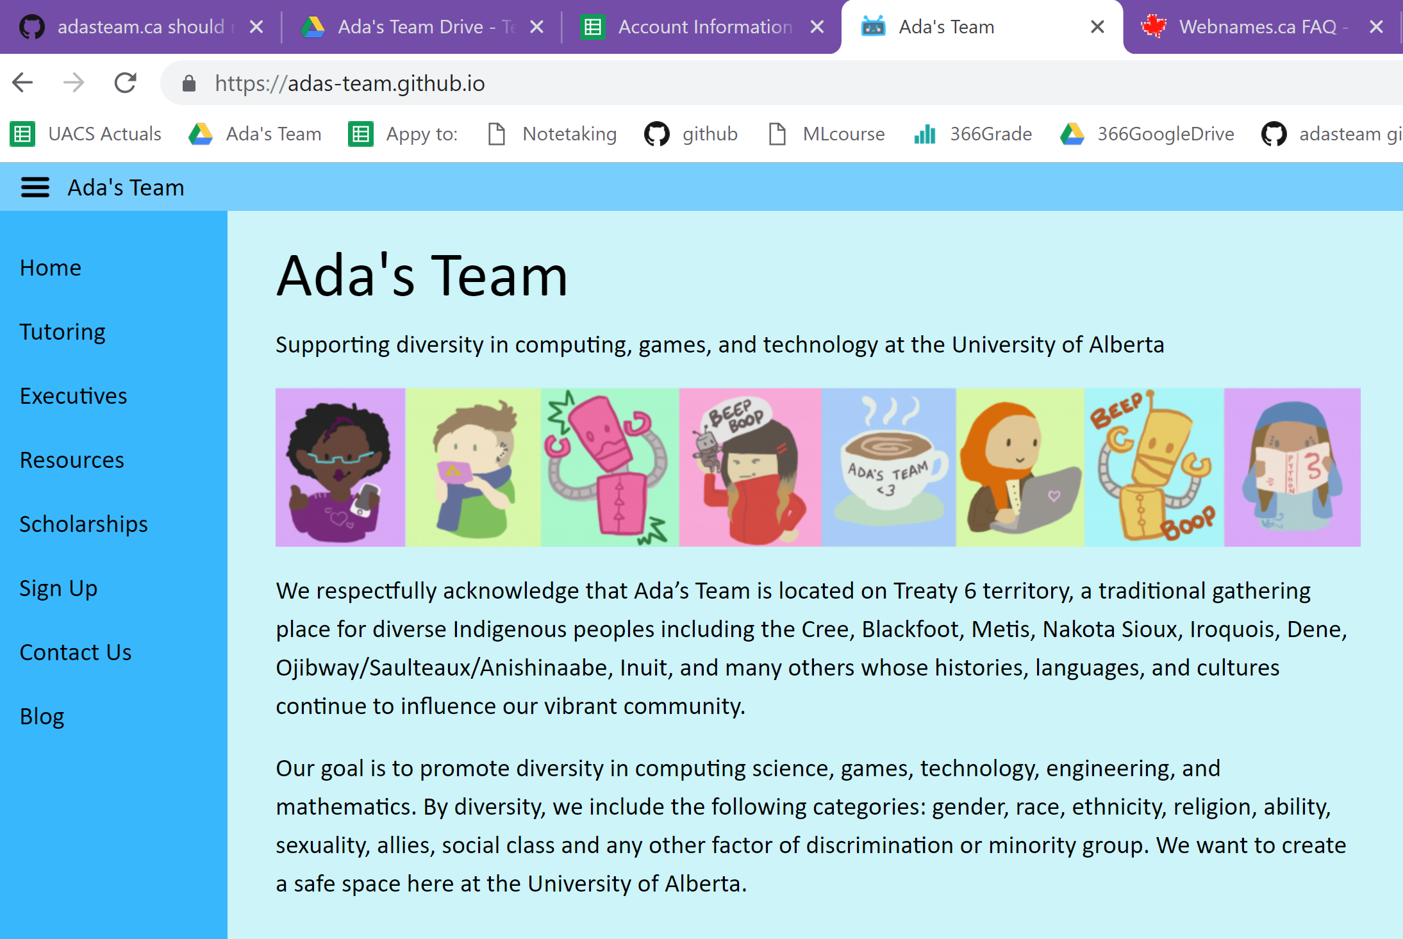The width and height of the screenshot is (1403, 939).
Task: Go back to the previous page
Action: point(22,83)
